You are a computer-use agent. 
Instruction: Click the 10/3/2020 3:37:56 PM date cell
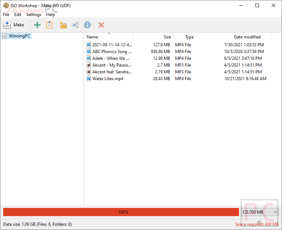[x=244, y=52]
